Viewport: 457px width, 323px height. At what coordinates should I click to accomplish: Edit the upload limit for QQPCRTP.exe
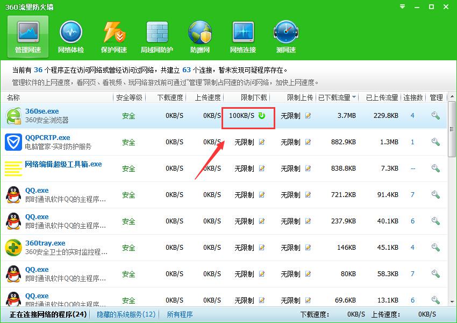click(x=308, y=142)
